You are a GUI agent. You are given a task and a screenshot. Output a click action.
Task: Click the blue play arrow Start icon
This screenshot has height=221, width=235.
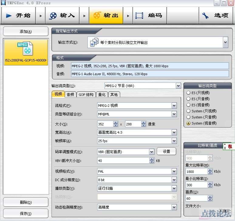(x=9, y=16)
